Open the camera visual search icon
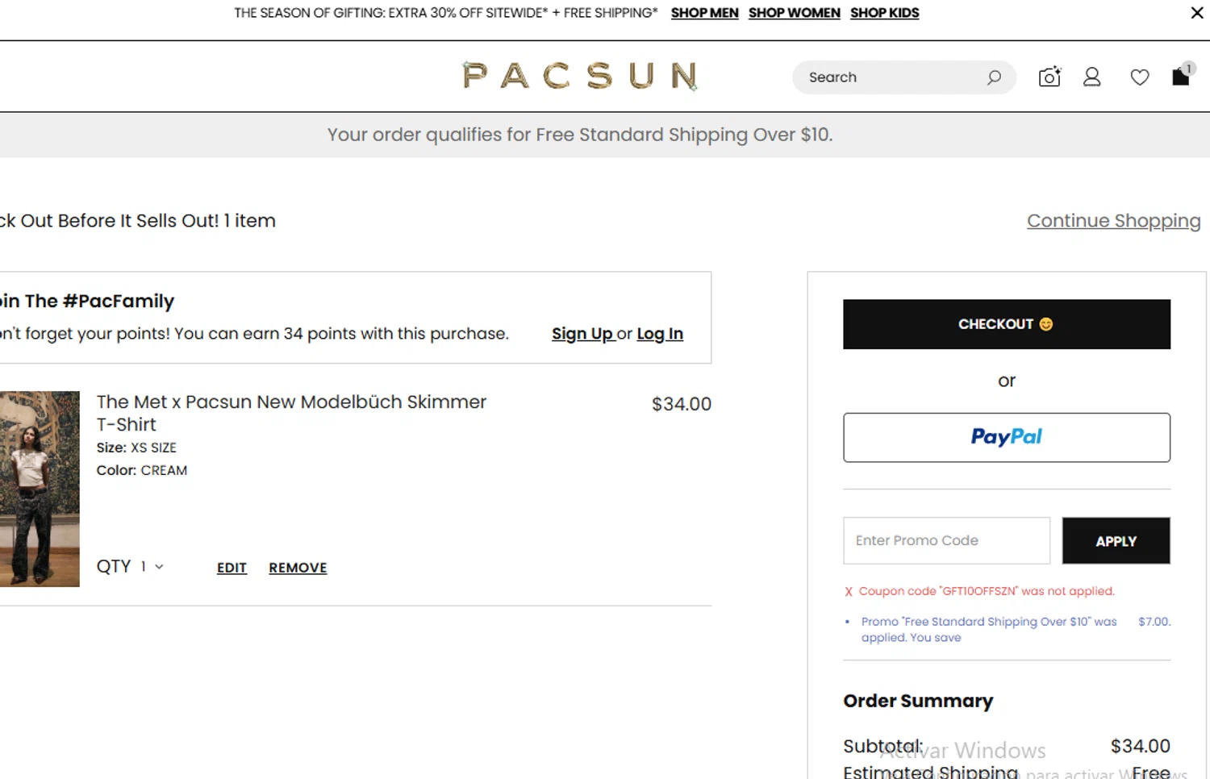This screenshot has height=779, width=1210. pyautogui.click(x=1049, y=77)
